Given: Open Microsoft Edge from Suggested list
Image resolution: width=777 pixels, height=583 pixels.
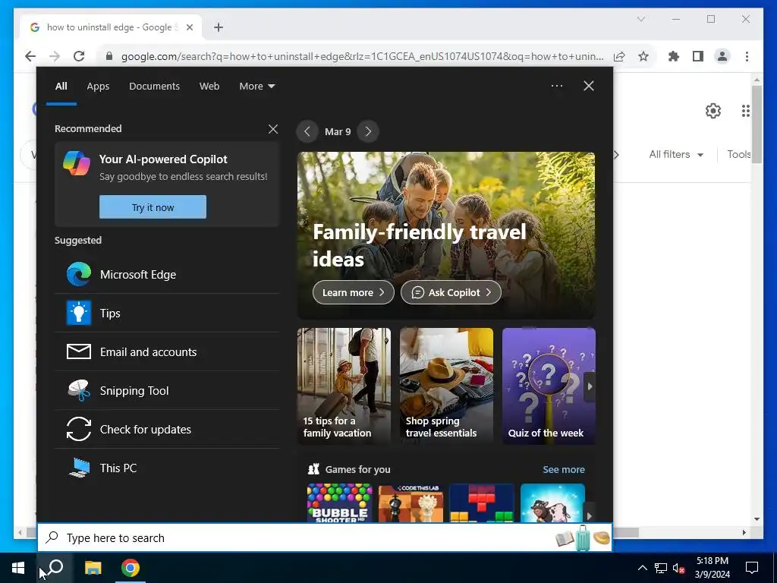Looking at the screenshot, I should click(x=167, y=275).
